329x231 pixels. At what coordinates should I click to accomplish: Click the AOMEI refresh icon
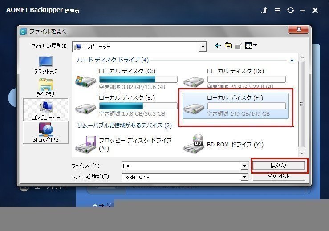tap(291, 10)
